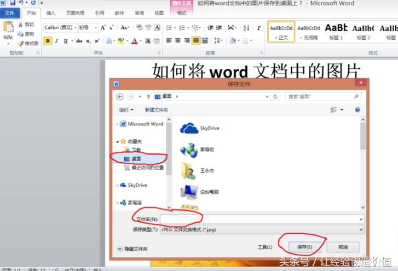Click Clear Formatting icon

[x=139, y=27]
